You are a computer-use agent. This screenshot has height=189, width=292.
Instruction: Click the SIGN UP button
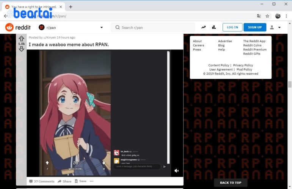254,27
